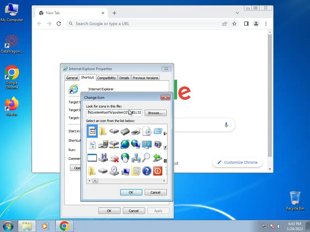
Task: Select the networked computers icon
Action: click(x=136, y=158)
